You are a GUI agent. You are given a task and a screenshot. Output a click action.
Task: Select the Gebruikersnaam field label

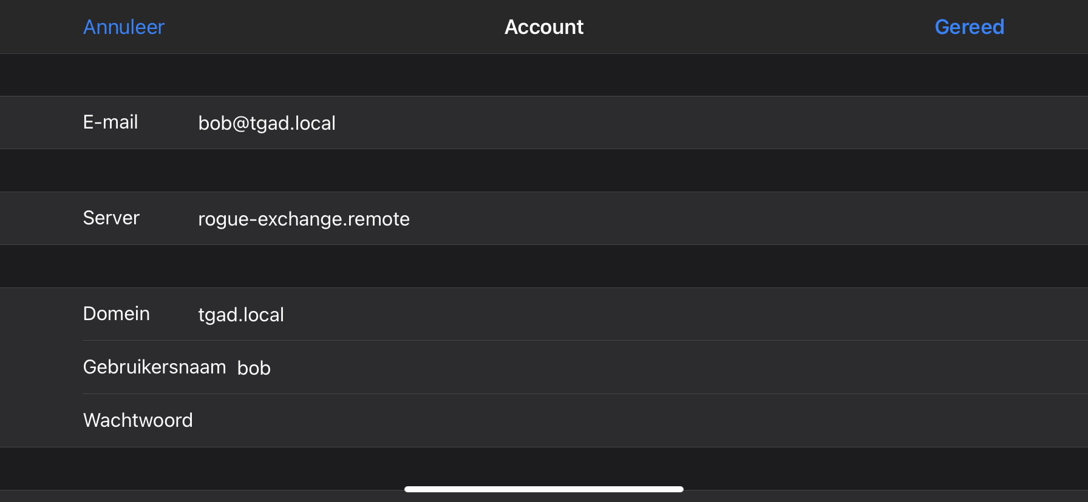coord(154,367)
